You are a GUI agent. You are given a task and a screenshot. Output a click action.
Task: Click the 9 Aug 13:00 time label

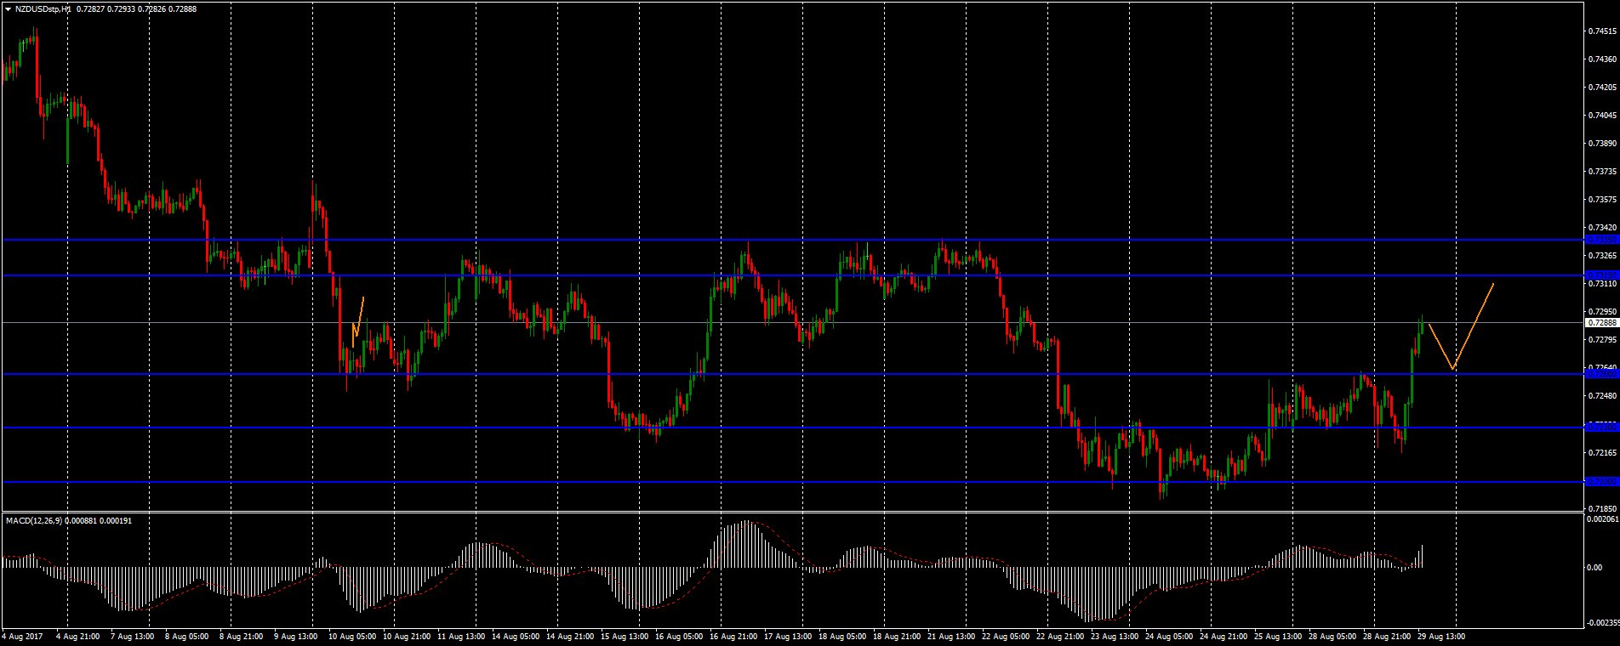click(295, 636)
